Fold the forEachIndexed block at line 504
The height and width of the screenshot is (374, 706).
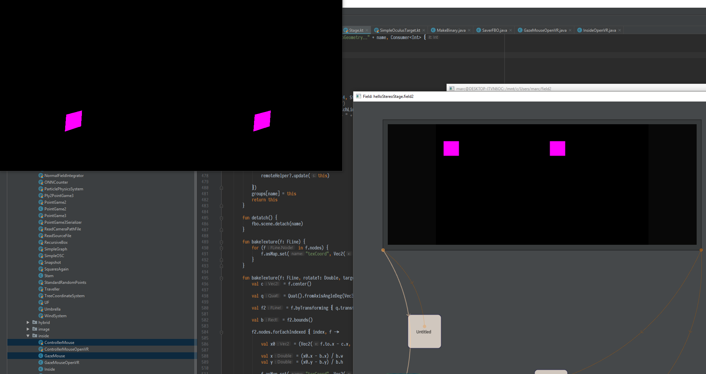[221, 332]
